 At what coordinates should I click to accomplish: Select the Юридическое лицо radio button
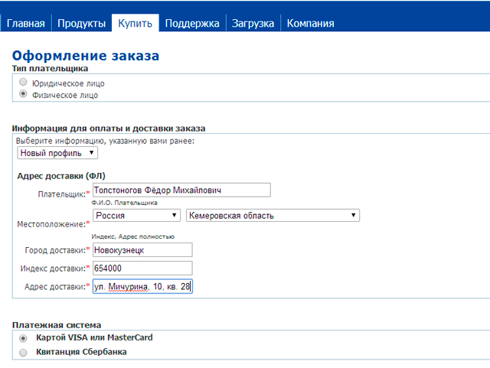pos(24,83)
